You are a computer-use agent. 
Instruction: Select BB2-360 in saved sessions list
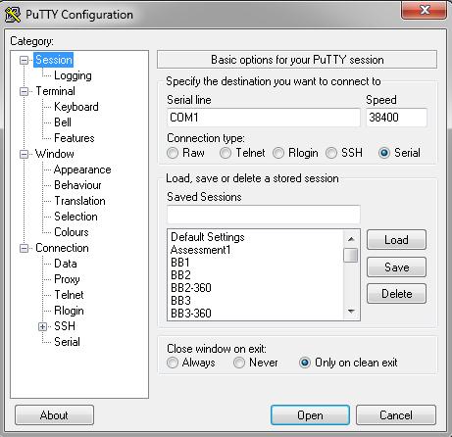(x=191, y=288)
